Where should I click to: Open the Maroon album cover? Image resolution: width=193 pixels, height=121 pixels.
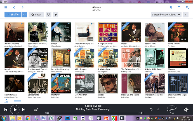pos(178,58)
